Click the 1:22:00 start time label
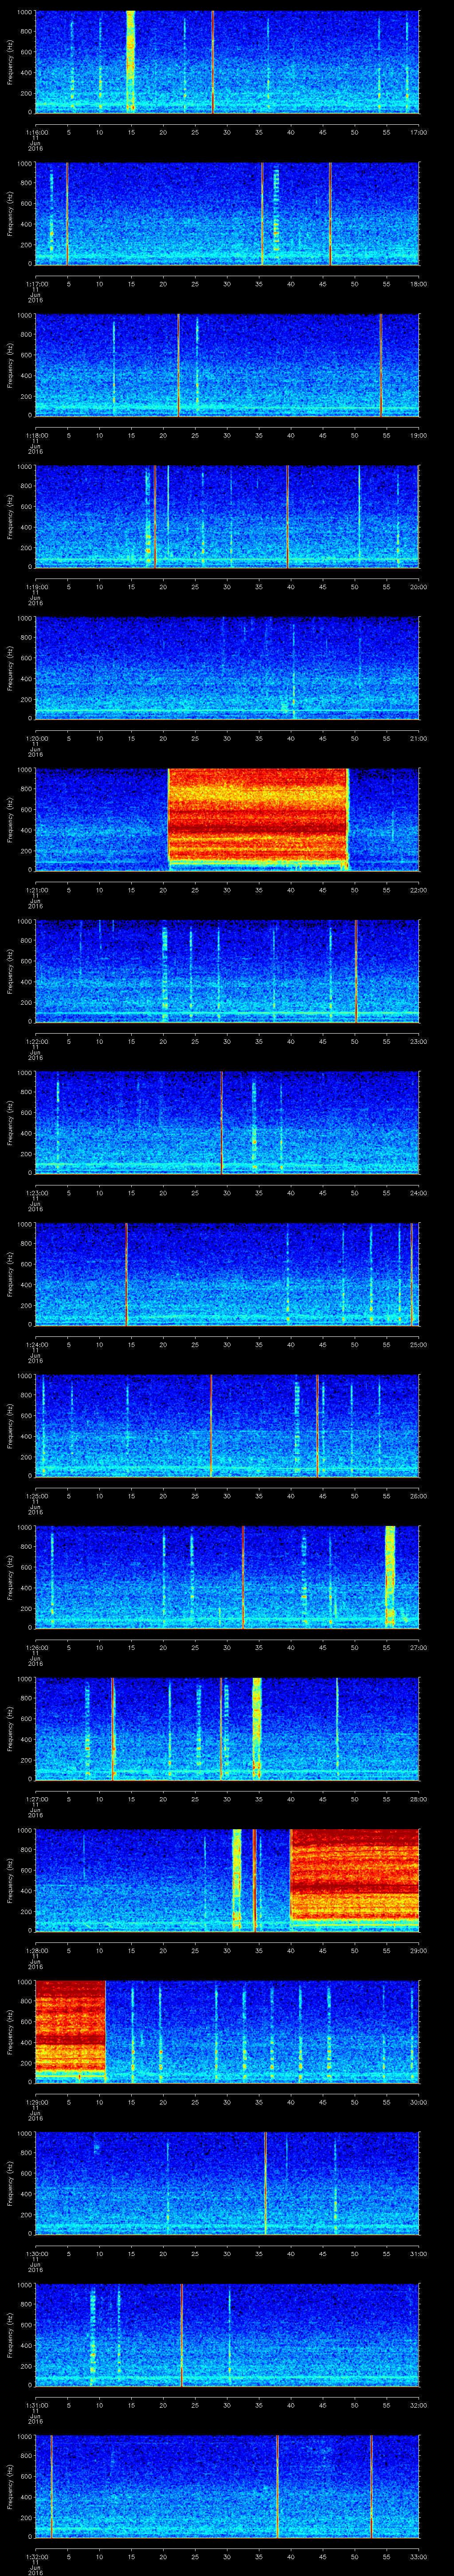The image size is (454, 2576). (x=36, y=1041)
